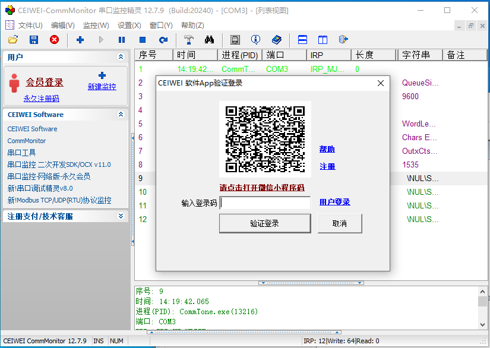Click the 字符串 column header
The width and height of the screenshot is (490, 348).
421,55
